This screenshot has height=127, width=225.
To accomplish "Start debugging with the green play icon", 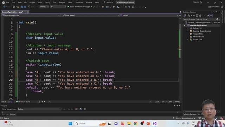I will [68, 7].
